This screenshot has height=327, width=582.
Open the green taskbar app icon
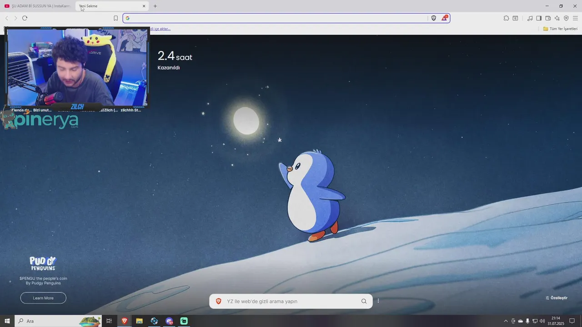[x=184, y=321]
